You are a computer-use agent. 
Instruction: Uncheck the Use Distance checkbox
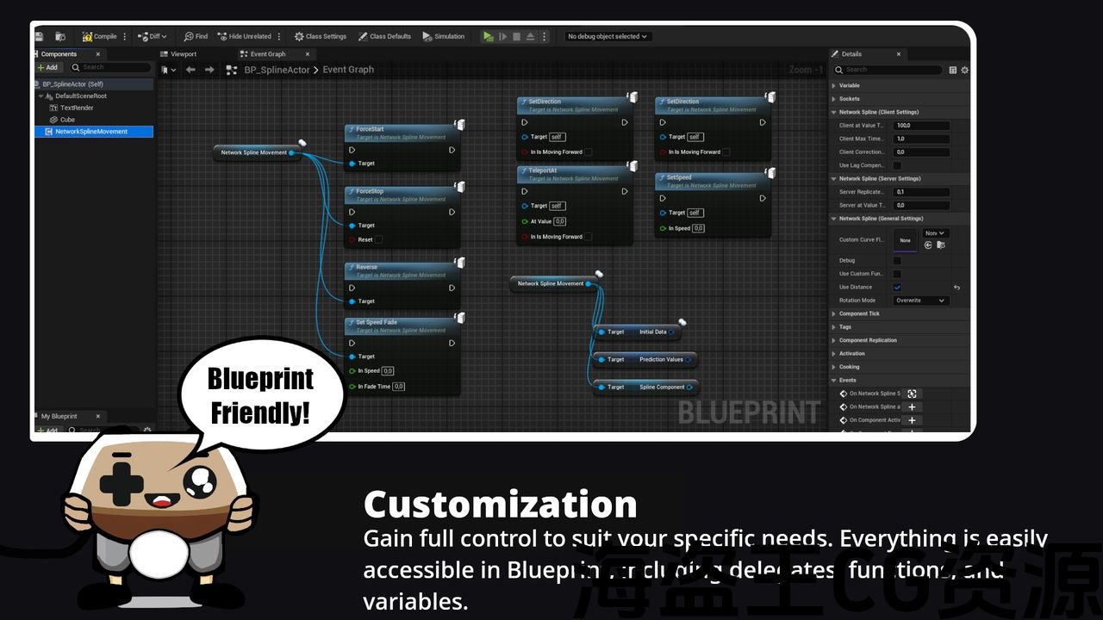[896, 288]
